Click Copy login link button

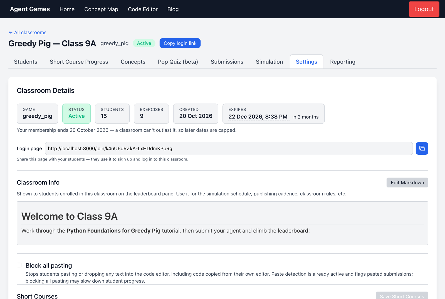(x=180, y=43)
